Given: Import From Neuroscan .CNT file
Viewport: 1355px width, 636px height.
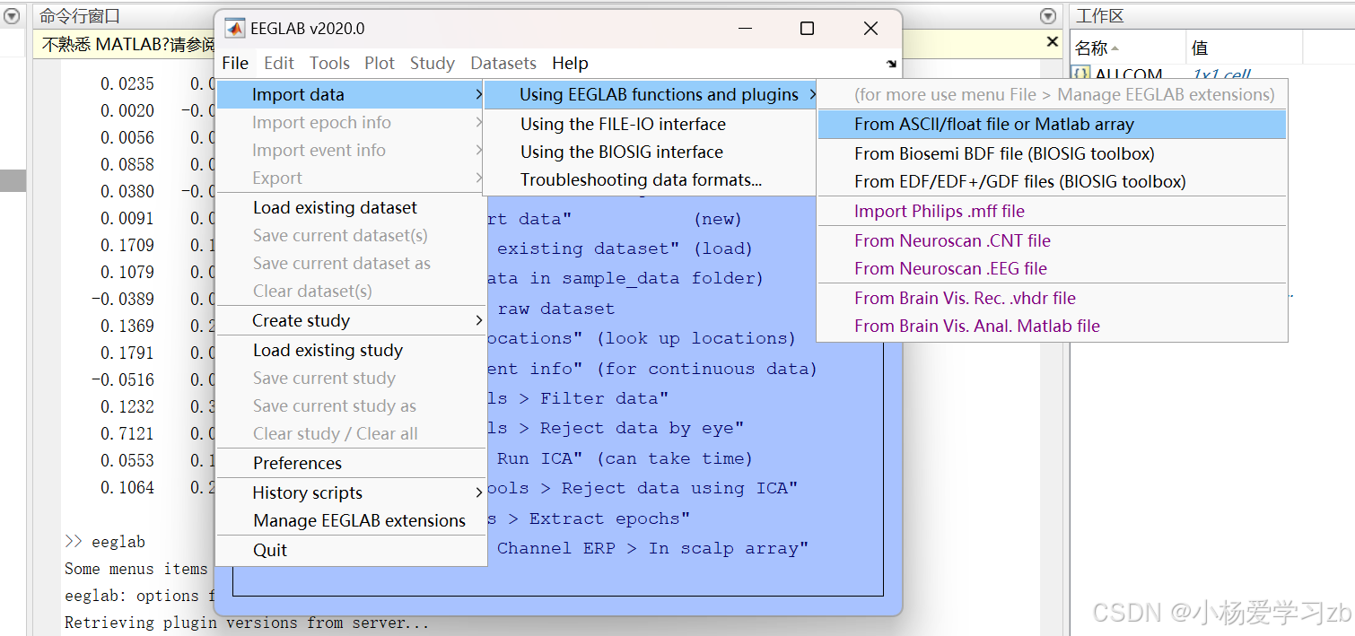Looking at the screenshot, I should point(1052,240).
